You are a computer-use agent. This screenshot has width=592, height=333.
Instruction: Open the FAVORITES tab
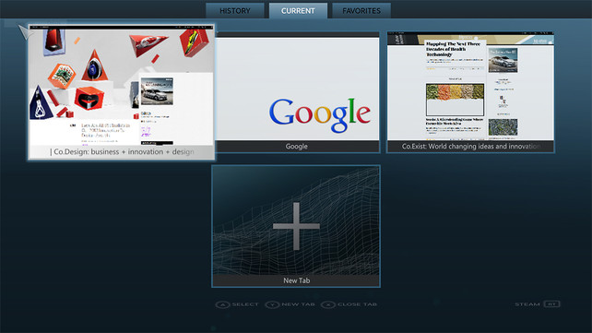click(x=361, y=10)
